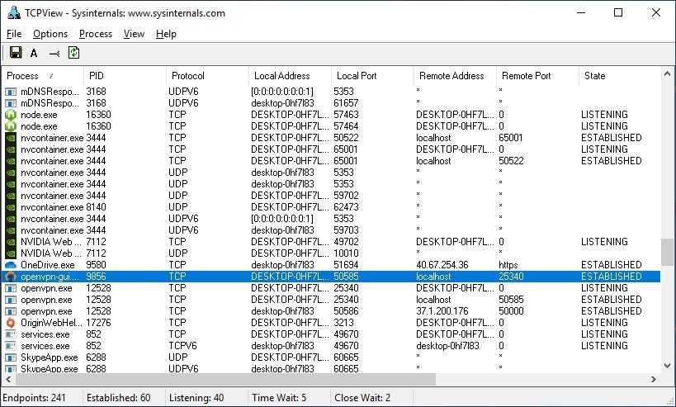The height and width of the screenshot is (407, 676).
Task: Click the Save toolbar icon
Action: coord(15,54)
